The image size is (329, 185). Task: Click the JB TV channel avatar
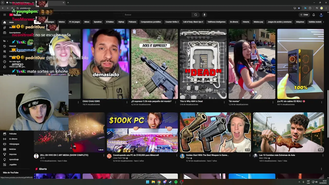coord(36,156)
